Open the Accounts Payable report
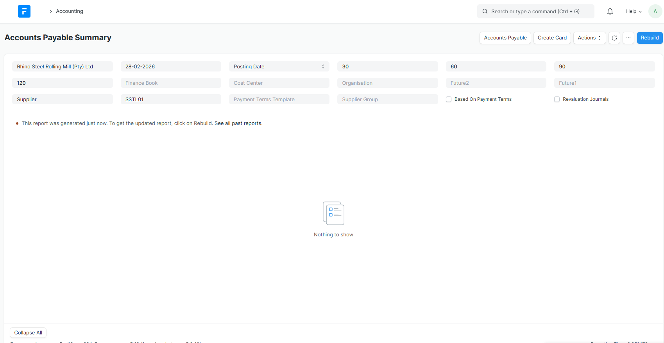 click(x=505, y=38)
